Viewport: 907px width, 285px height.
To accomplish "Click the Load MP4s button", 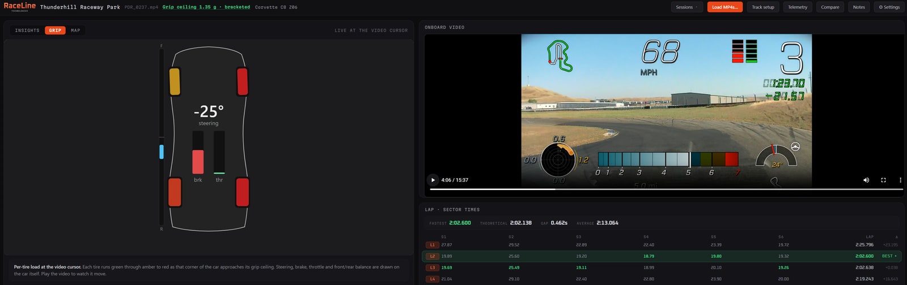I will (x=725, y=7).
